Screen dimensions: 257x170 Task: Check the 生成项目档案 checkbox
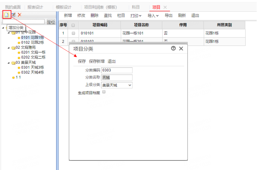pyautogui.click(x=104, y=92)
